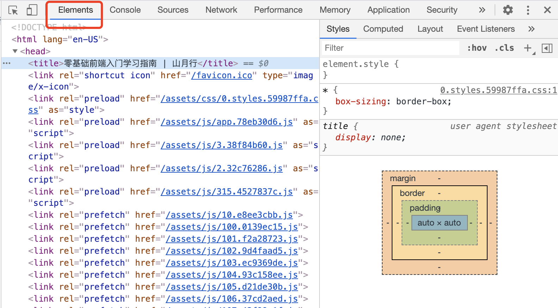Select the Styles sidebar tab
The height and width of the screenshot is (308, 558).
click(x=338, y=29)
